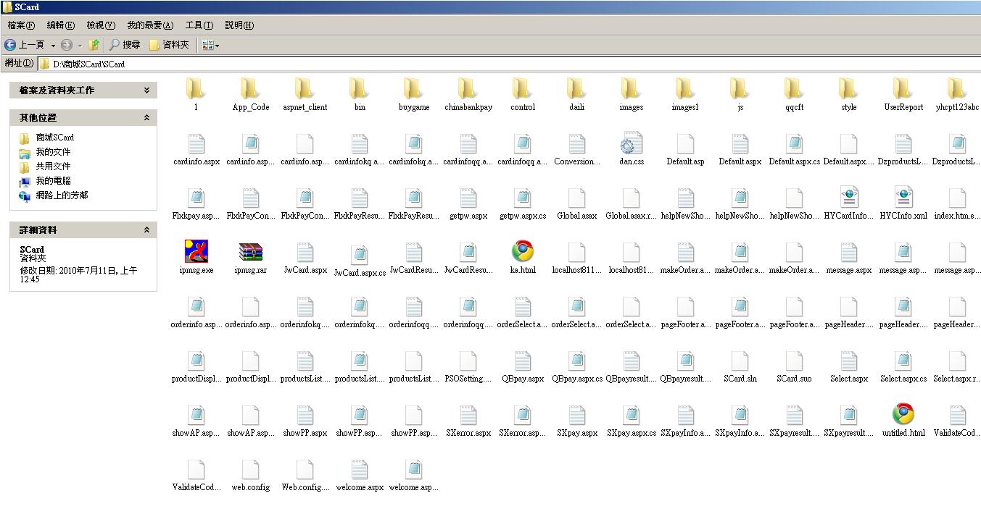Viewport: 981px width, 514px height.
Task: Collapse the 其他位置 panel
Action: coord(146,117)
